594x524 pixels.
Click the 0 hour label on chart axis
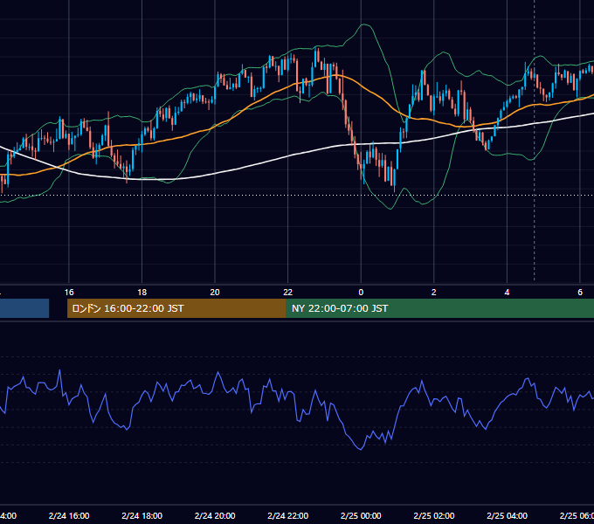click(x=361, y=292)
